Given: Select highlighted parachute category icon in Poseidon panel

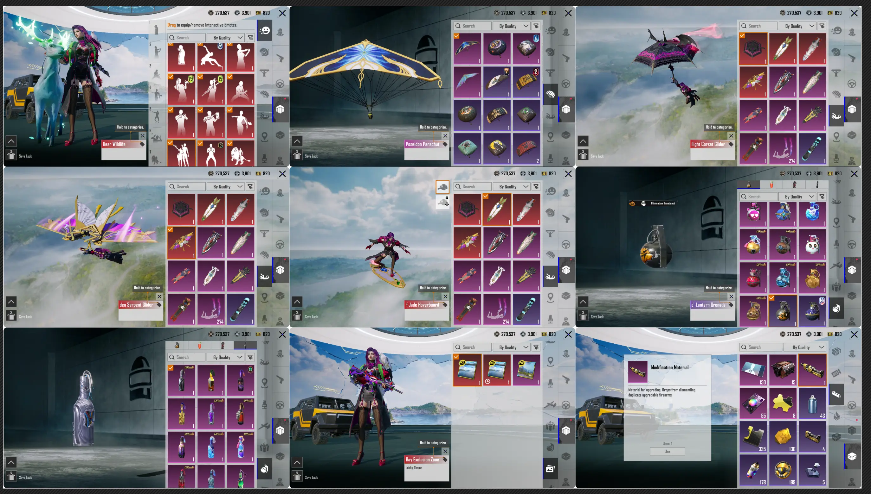Looking at the screenshot, I should coord(550,94).
